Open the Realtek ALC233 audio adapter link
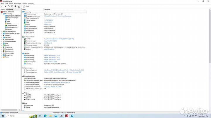211x118 pixels. coord(63,72)
